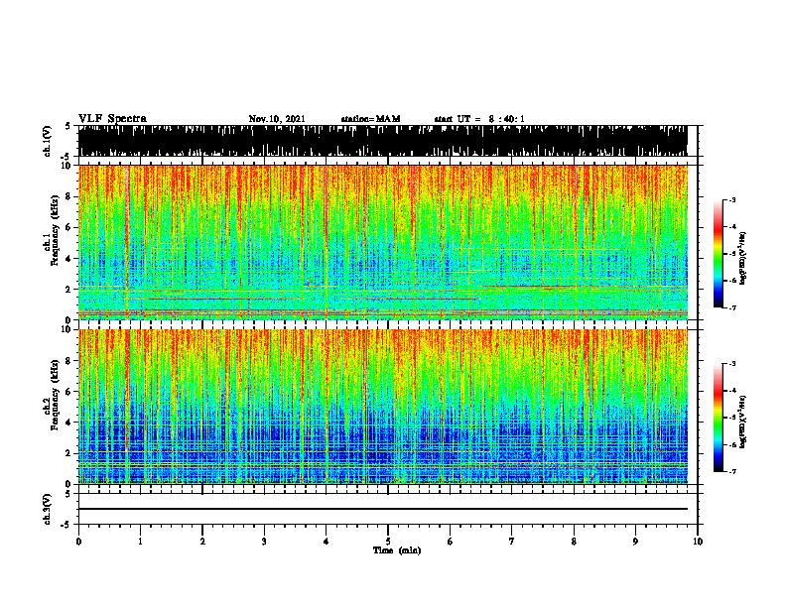The width and height of the screenshot is (786, 607).
Task: Click the "ch.1(V)" waveform axis label
Action: tap(48, 141)
